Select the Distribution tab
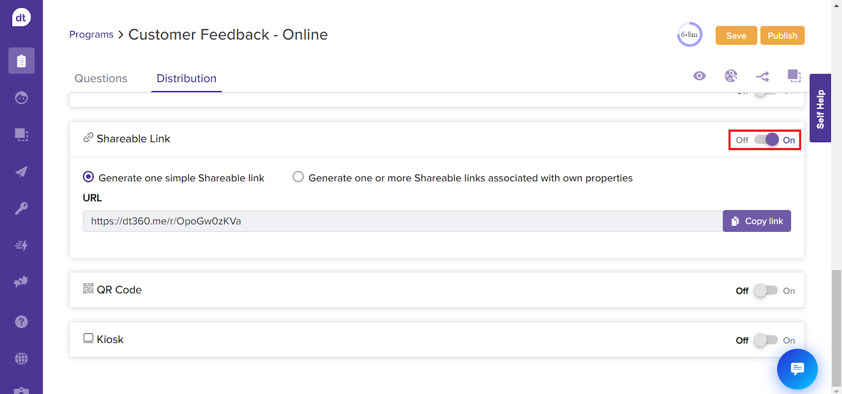 click(x=186, y=78)
